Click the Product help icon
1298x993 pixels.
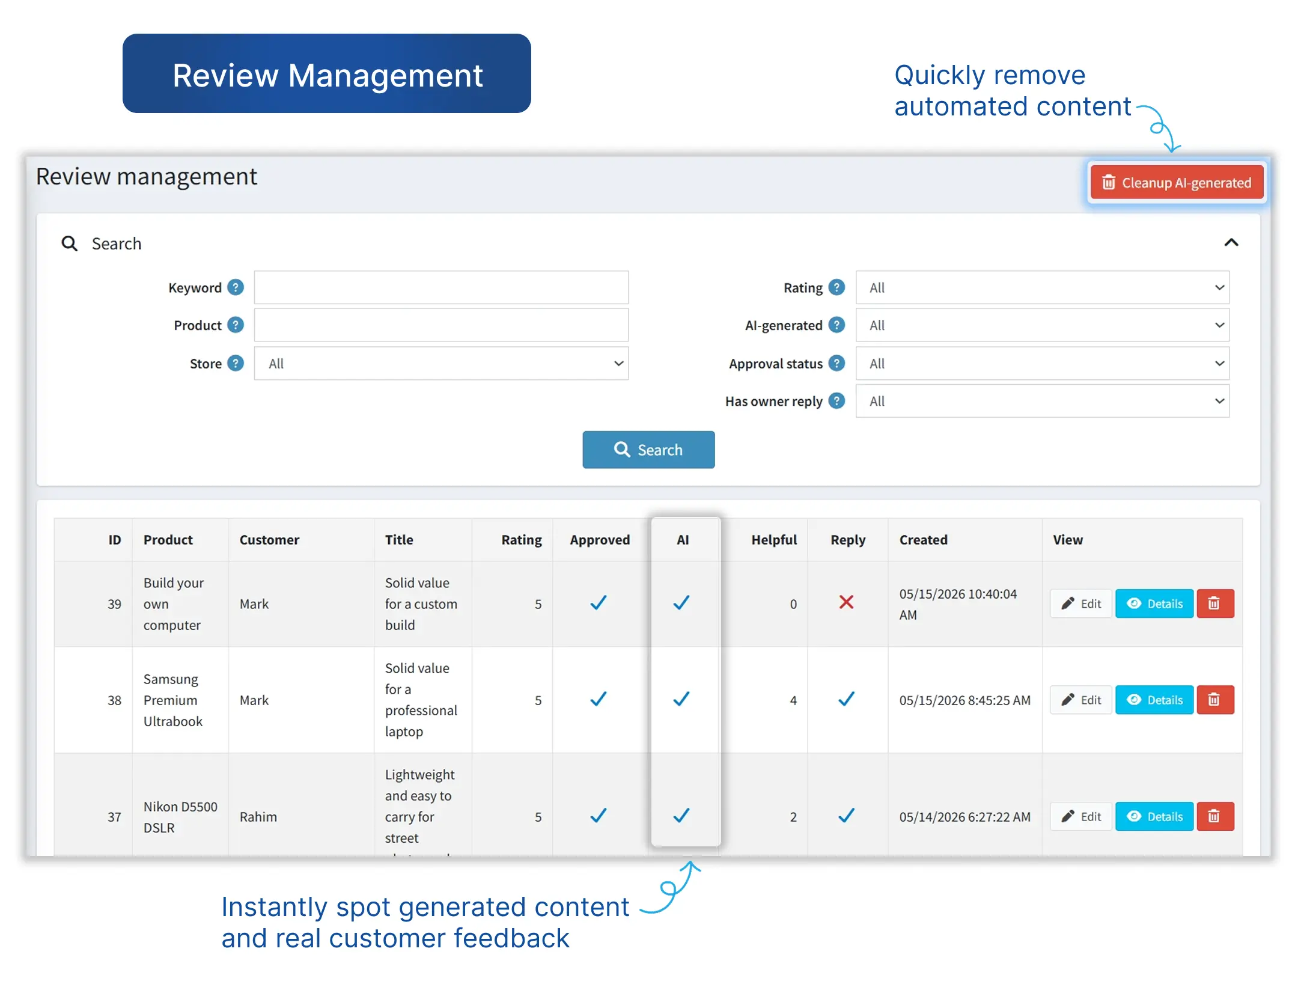(x=236, y=325)
